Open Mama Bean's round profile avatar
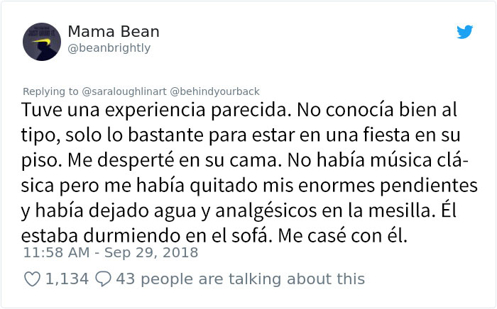This screenshot has height=309, width=497. 42,41
